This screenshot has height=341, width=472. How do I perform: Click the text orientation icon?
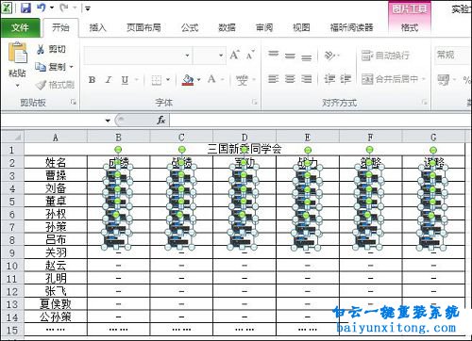click(x=330, y=56)
